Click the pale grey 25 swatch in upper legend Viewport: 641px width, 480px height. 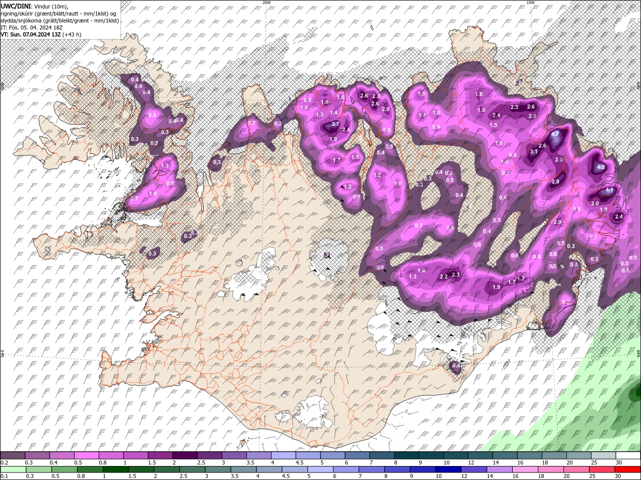[604, 455]
